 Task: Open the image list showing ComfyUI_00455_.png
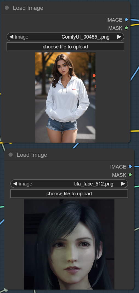[65, 37]
